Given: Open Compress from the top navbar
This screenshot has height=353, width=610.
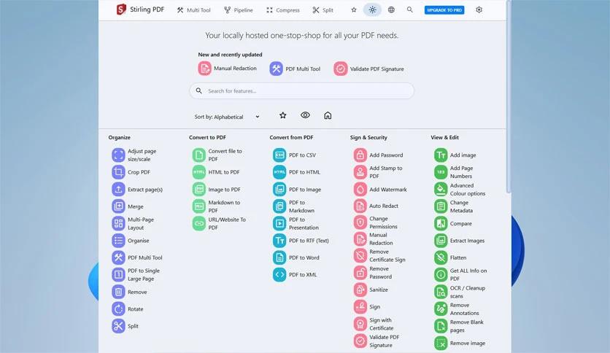Looking at the screenshot, I should [x=283, y=10].
